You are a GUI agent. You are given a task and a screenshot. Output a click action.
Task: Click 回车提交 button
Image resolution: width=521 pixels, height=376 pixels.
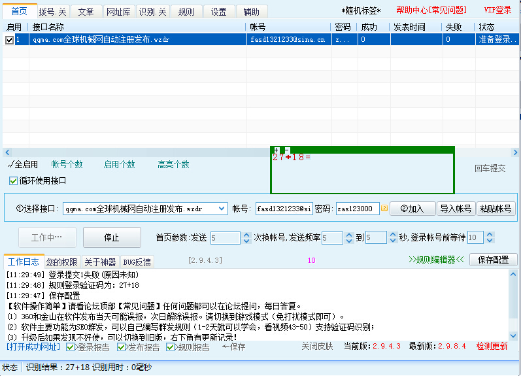pyautogui.click(x=490, y=169)
